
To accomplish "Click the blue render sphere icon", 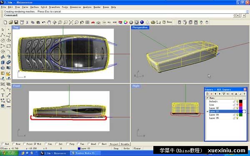I will point(142,22).
